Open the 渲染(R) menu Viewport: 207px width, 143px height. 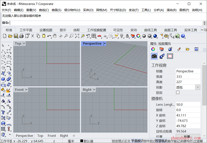point(171,10)
